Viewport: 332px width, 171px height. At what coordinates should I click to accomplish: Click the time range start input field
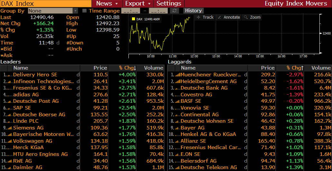[131, 11]
